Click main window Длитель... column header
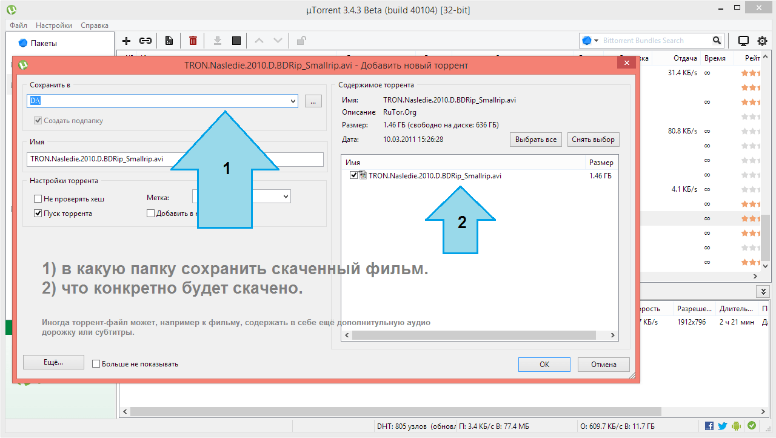Screen dimensions: 776x438 point(736,308)
